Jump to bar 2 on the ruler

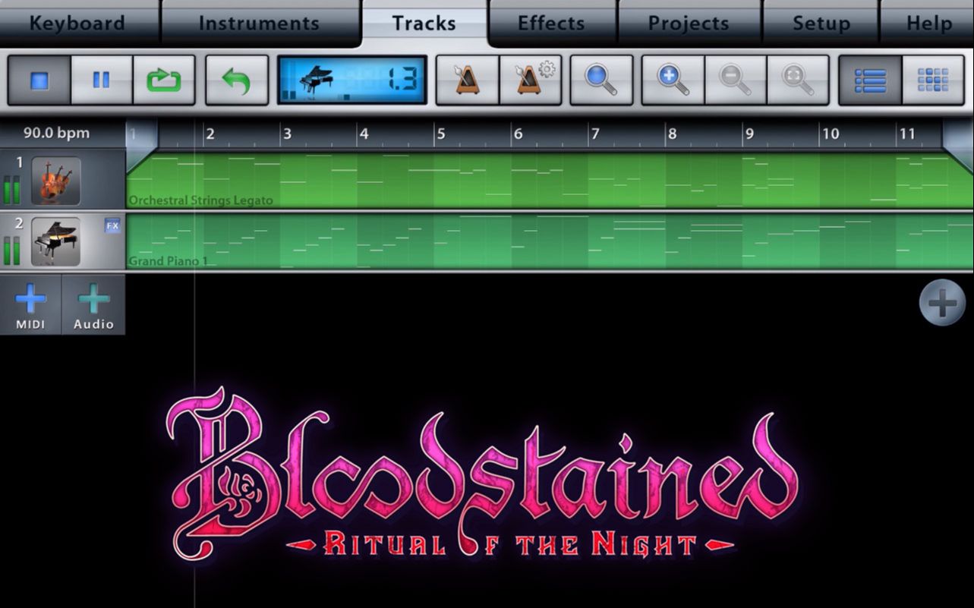(x=210, y=134)
